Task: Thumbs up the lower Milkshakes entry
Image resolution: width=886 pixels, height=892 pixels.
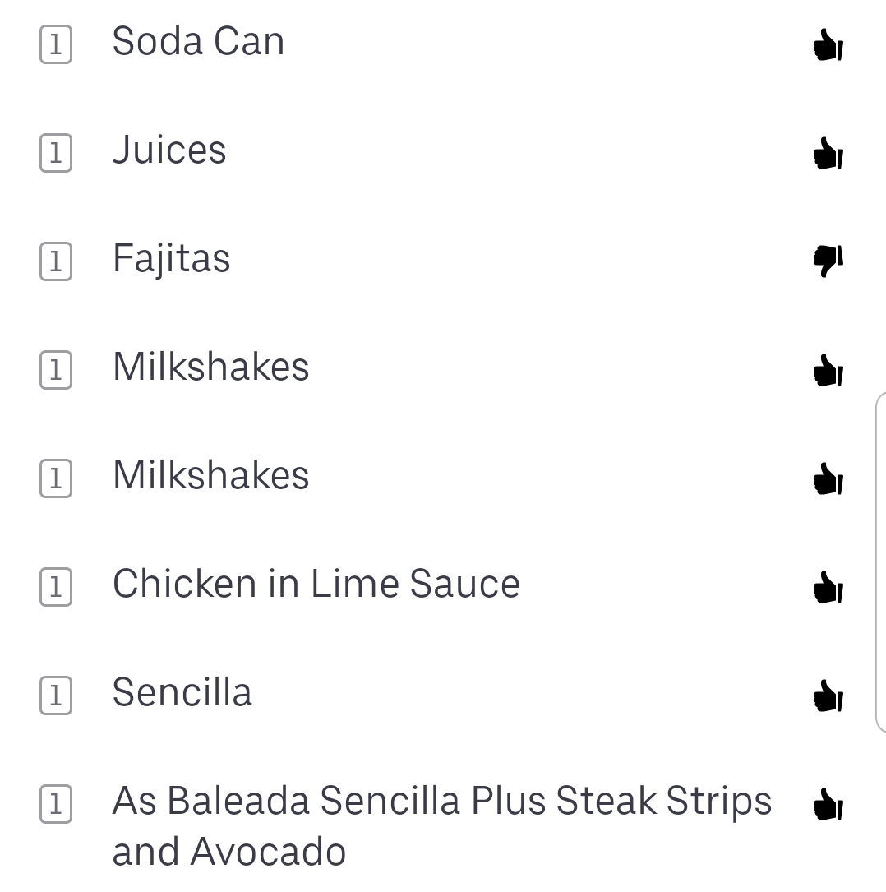Action: 827,479
